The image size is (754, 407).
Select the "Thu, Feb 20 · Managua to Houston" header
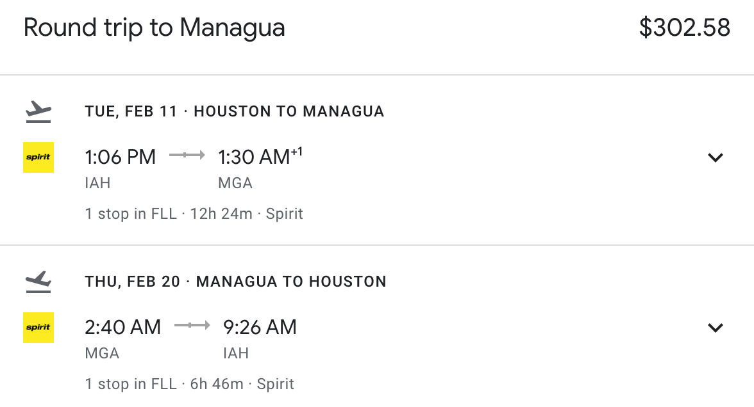[x=235, y=282]
